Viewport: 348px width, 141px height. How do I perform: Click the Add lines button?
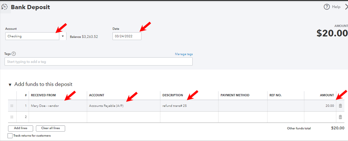21,128
